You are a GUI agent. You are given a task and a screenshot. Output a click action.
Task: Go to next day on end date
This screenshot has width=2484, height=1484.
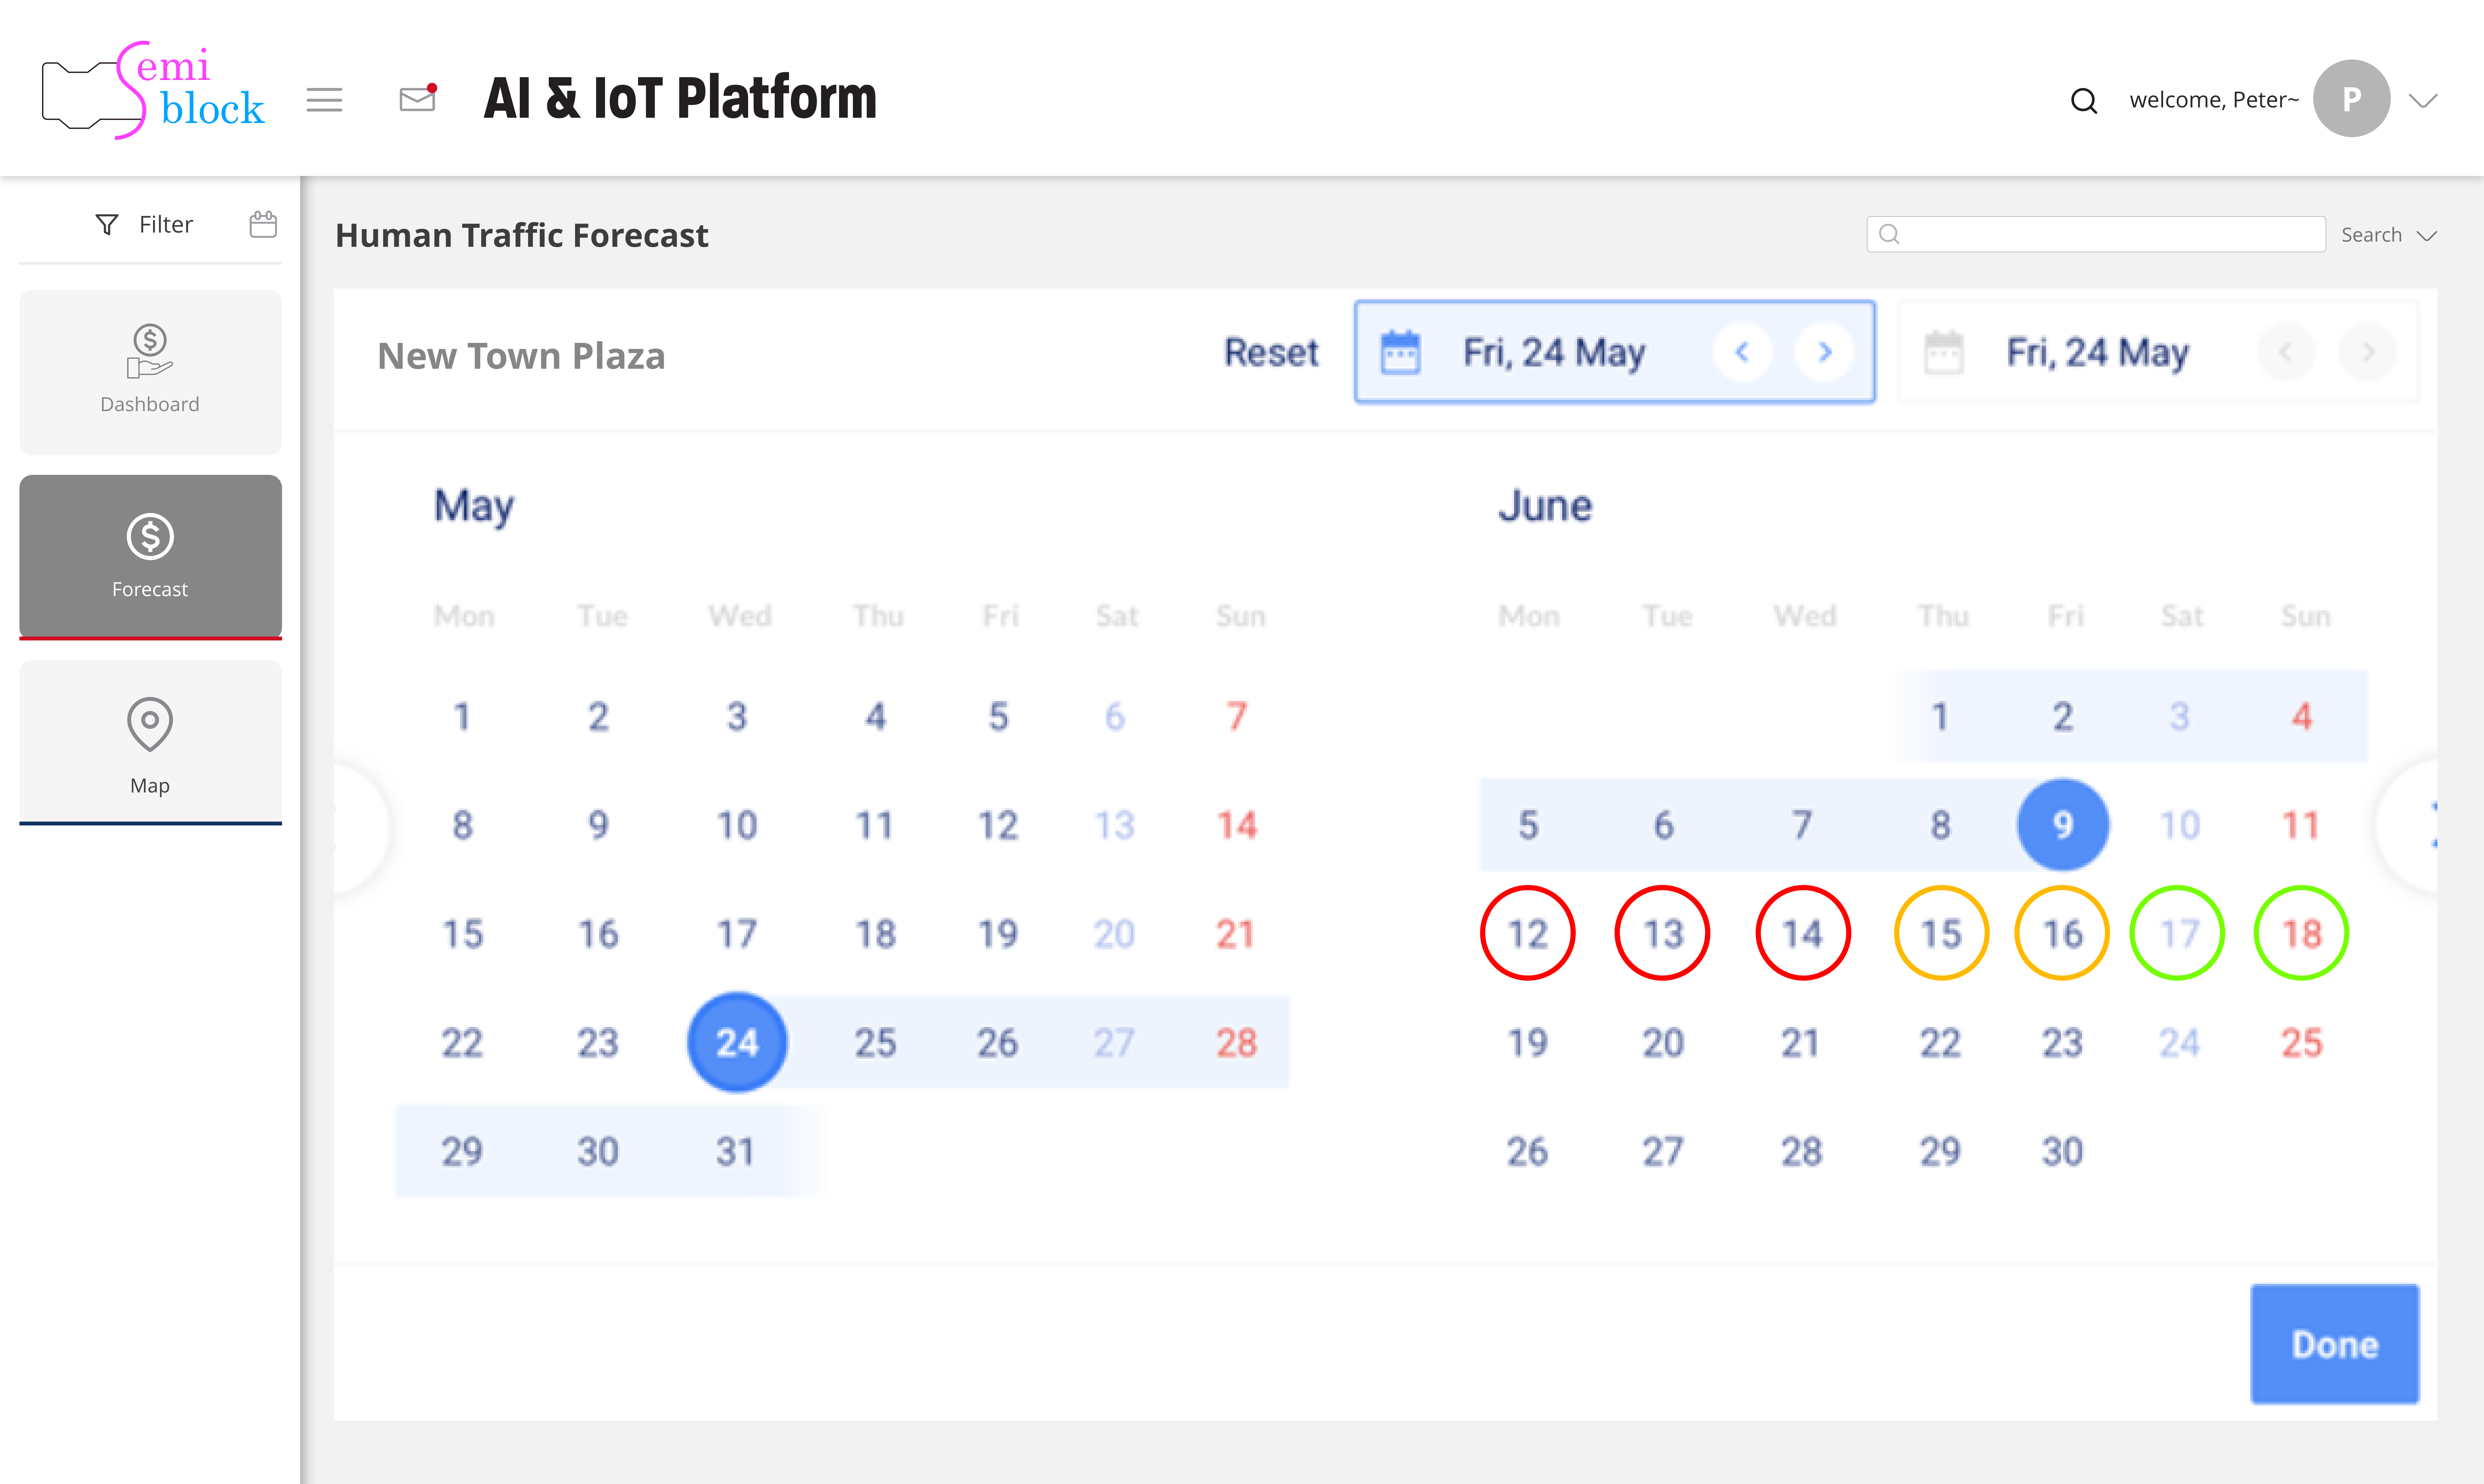(x=2368, y=352)
